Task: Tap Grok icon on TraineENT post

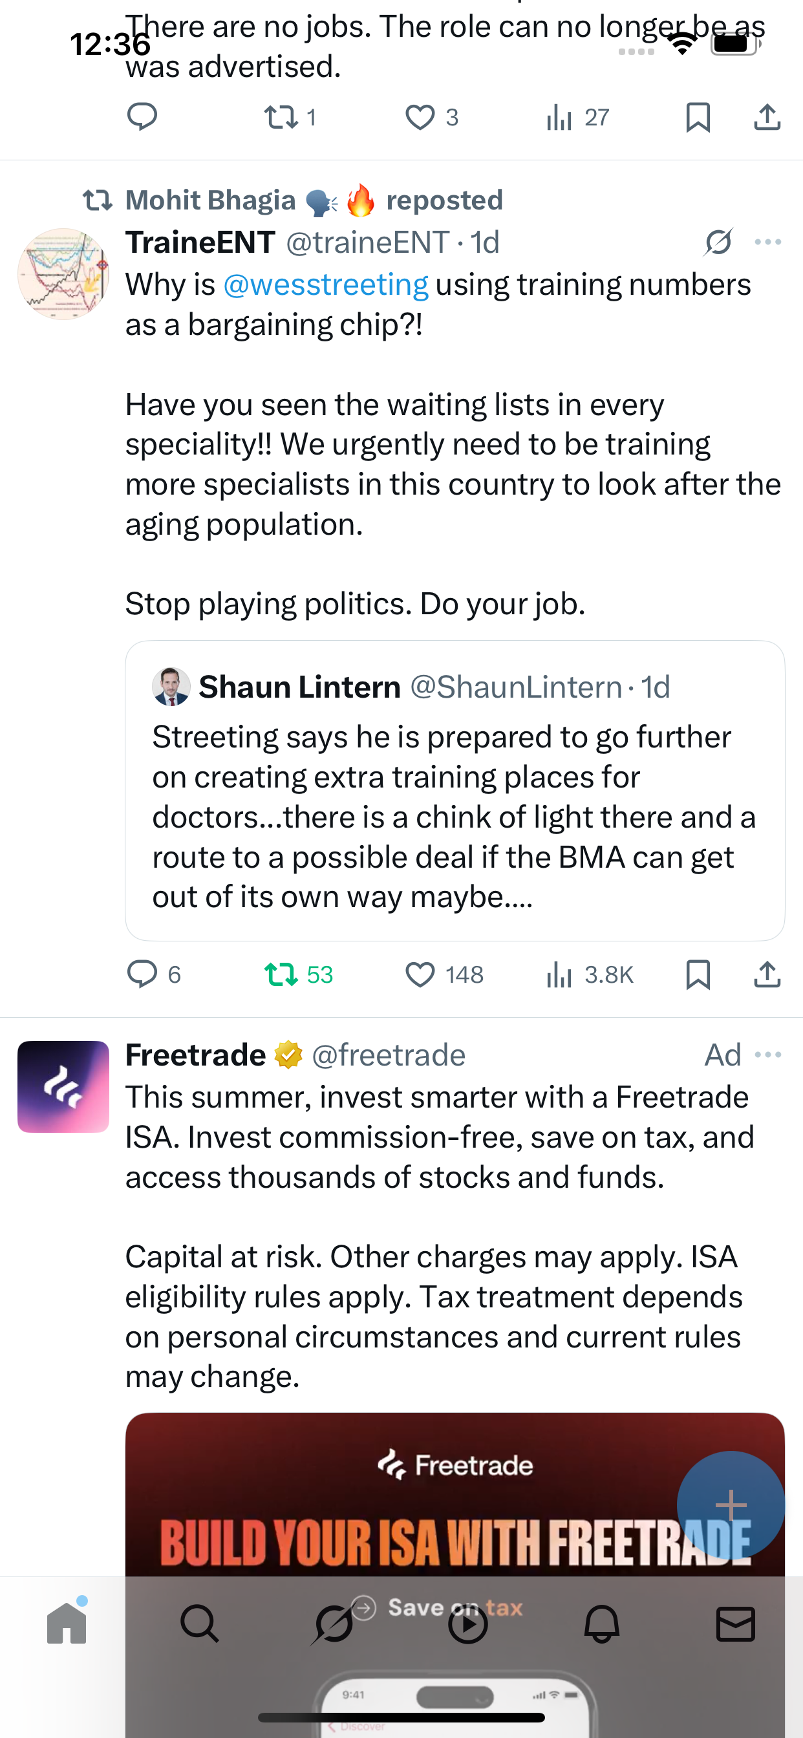Action: point(718,242)
